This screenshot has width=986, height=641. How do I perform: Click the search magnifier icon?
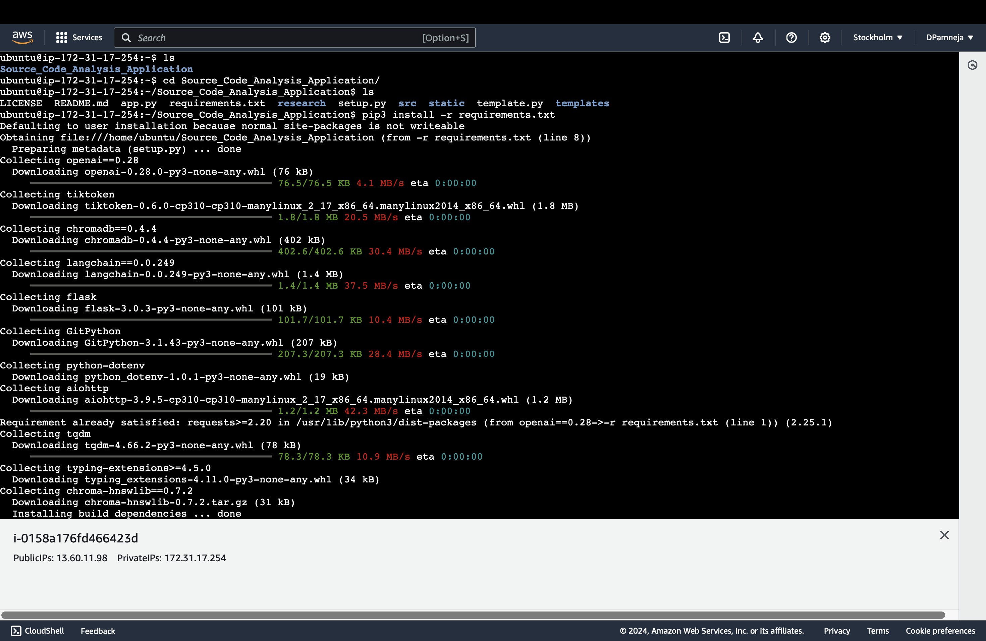(126, 38)
